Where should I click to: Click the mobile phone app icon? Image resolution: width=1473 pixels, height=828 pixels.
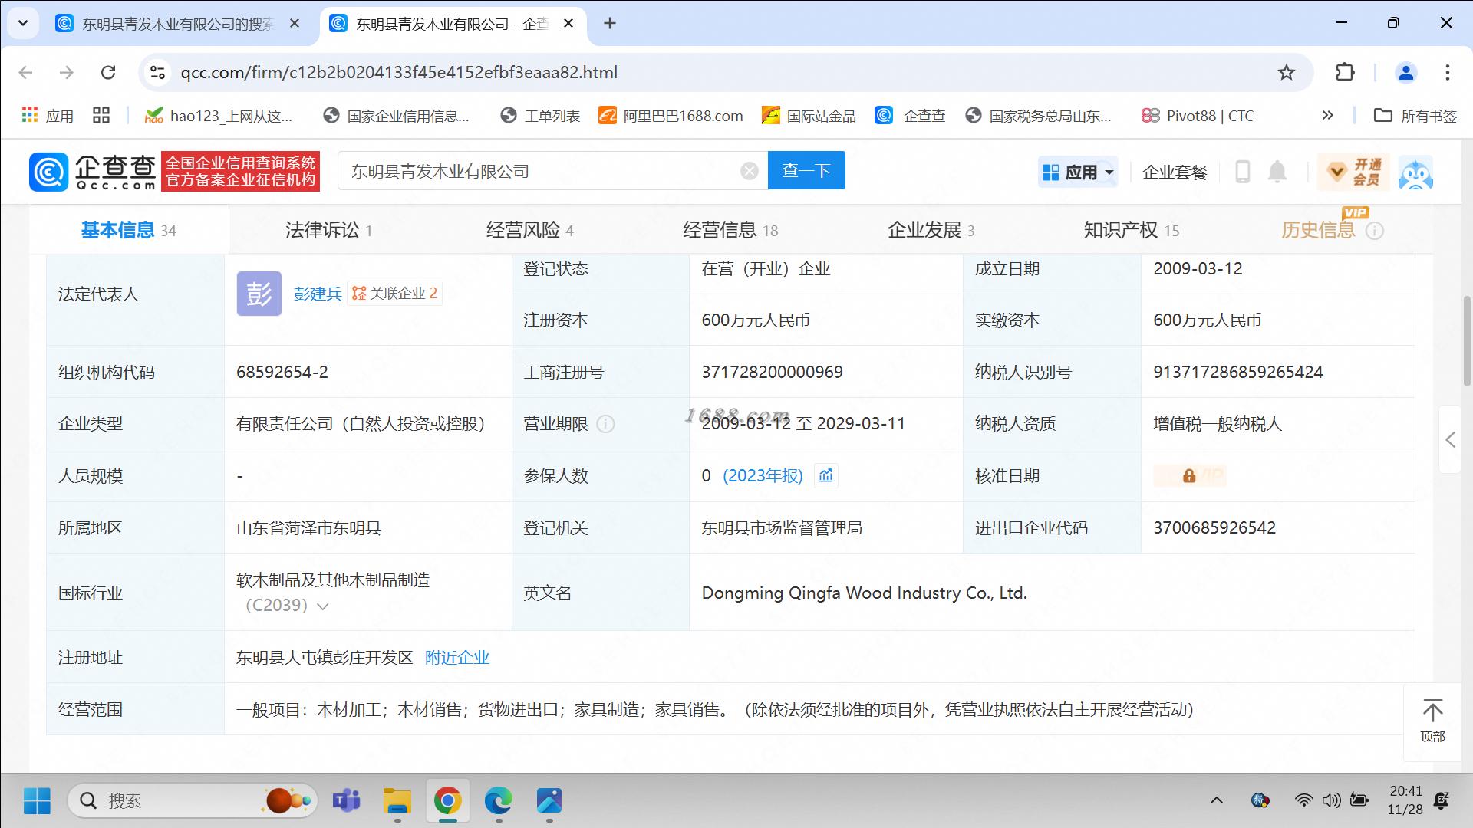pos(1243,172)
